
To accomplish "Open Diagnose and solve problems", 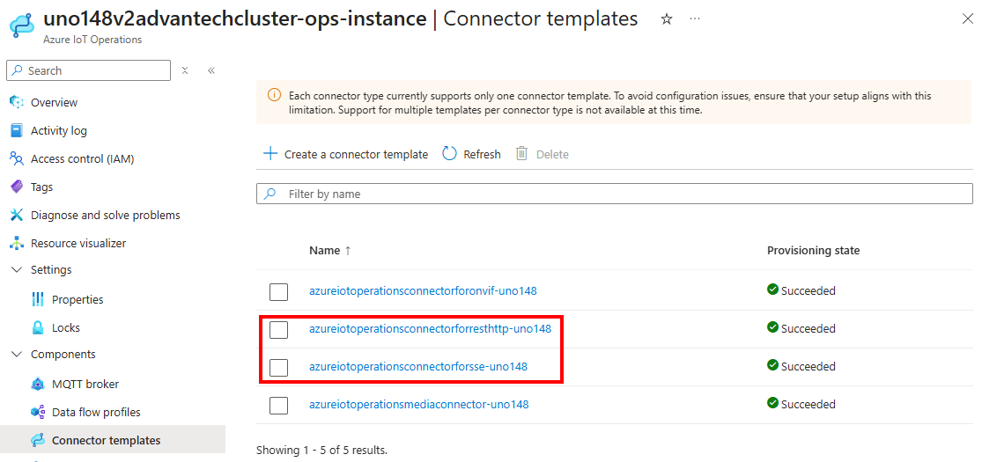I will [105, 215].
